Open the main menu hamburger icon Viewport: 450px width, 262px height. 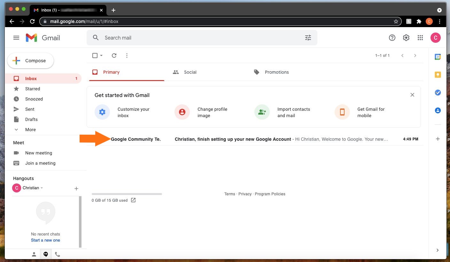[16, 38]
